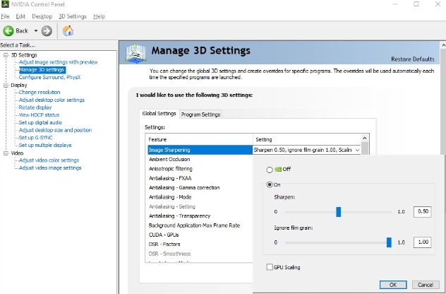The image size is (446, 294).
Task: Enable the GPU Scaling checkbox
Action: 269,267
